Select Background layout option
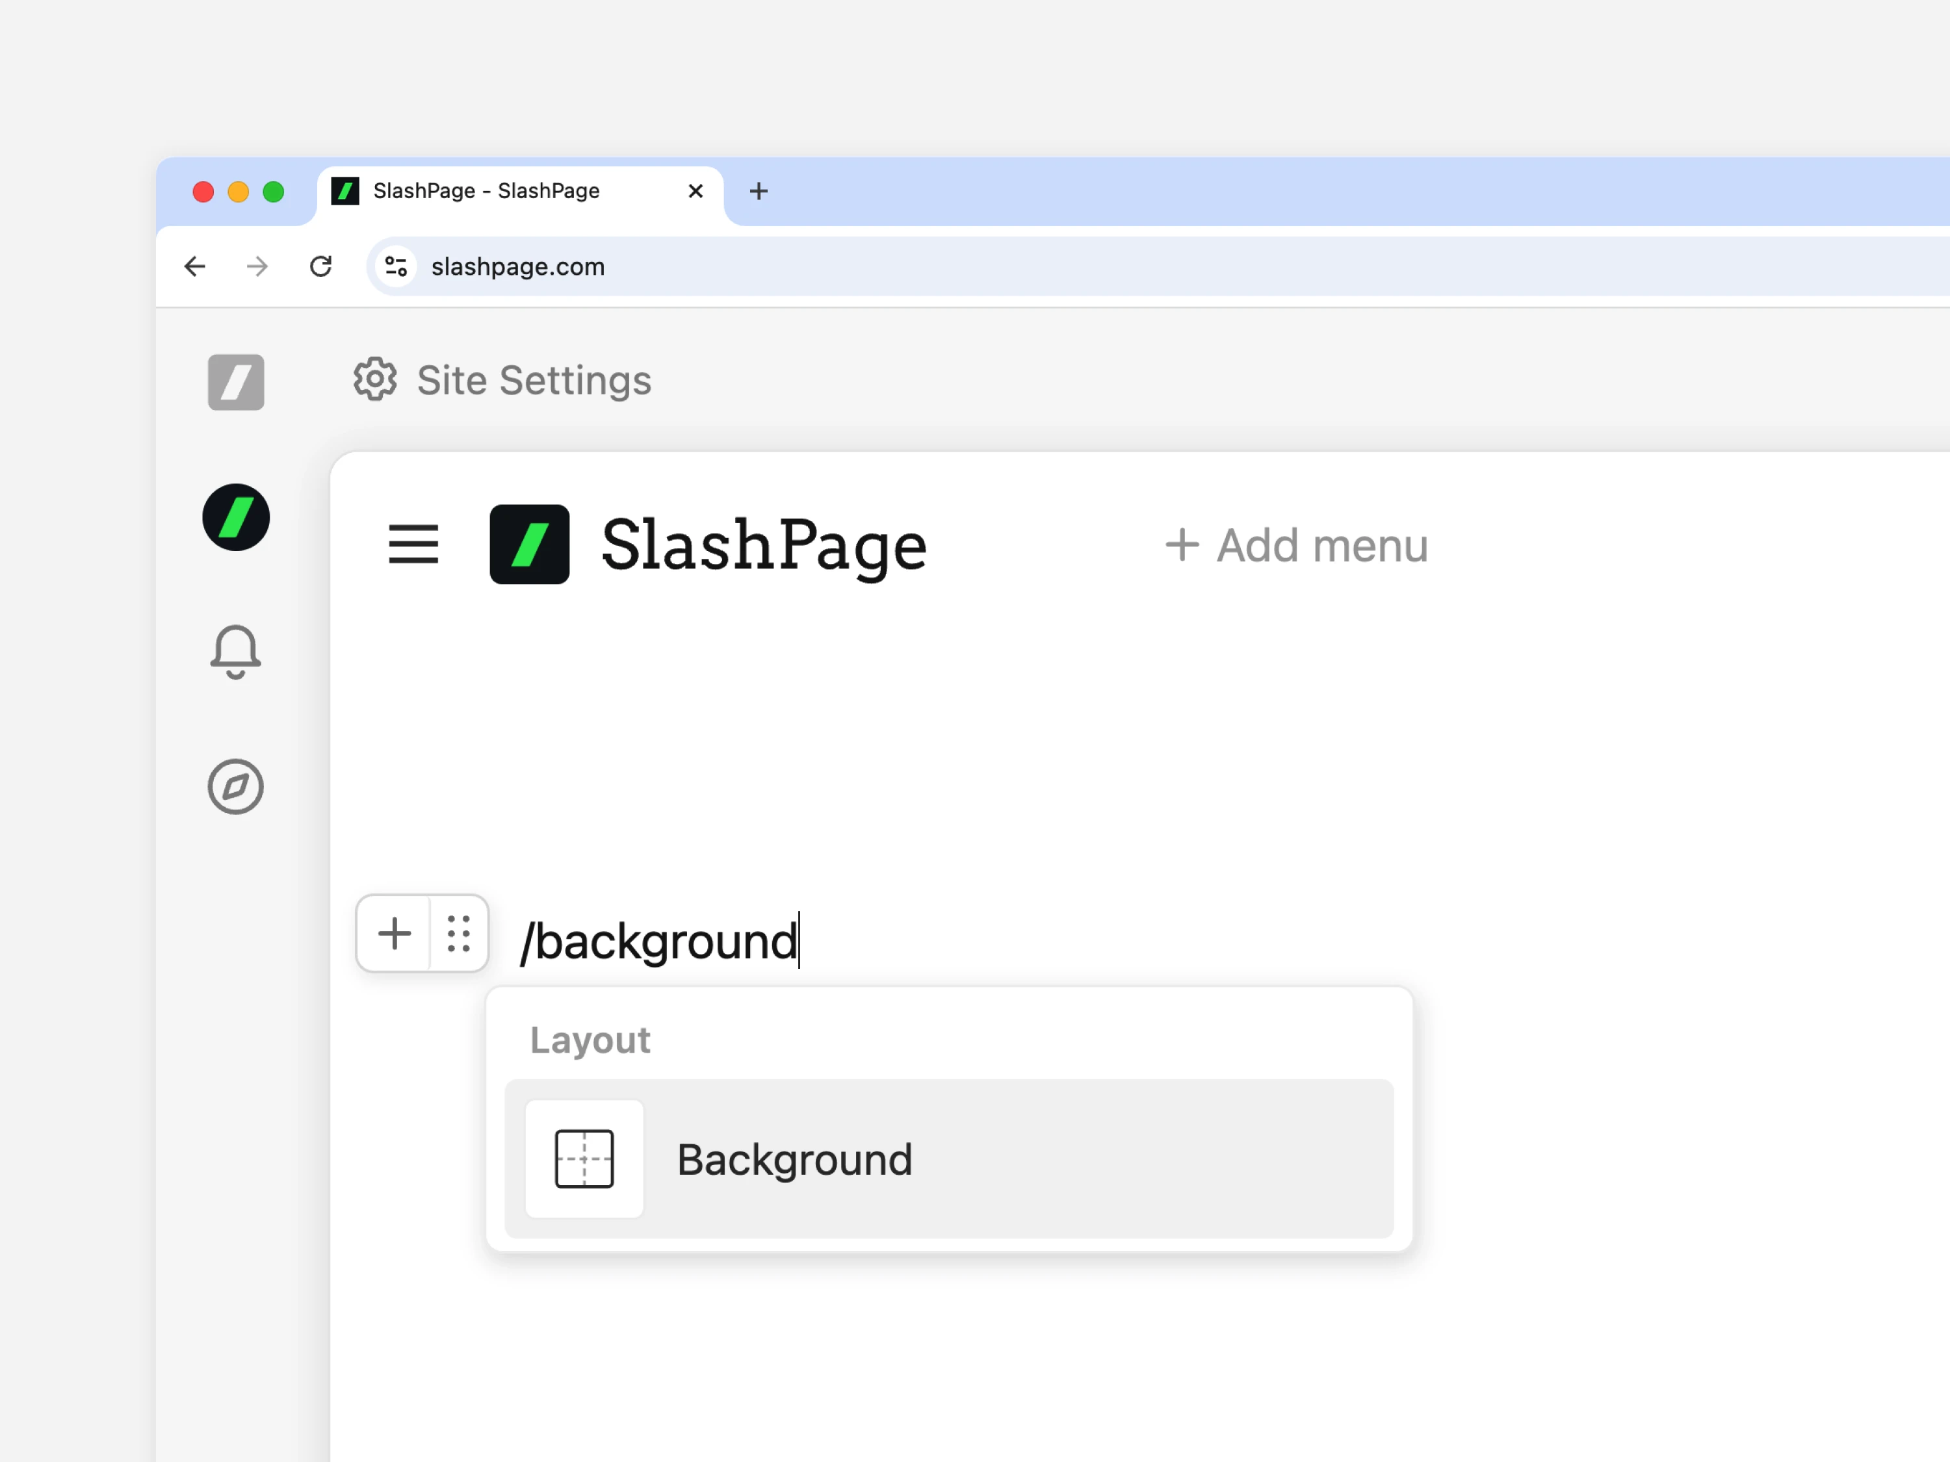 click(x=948, y=1159)
